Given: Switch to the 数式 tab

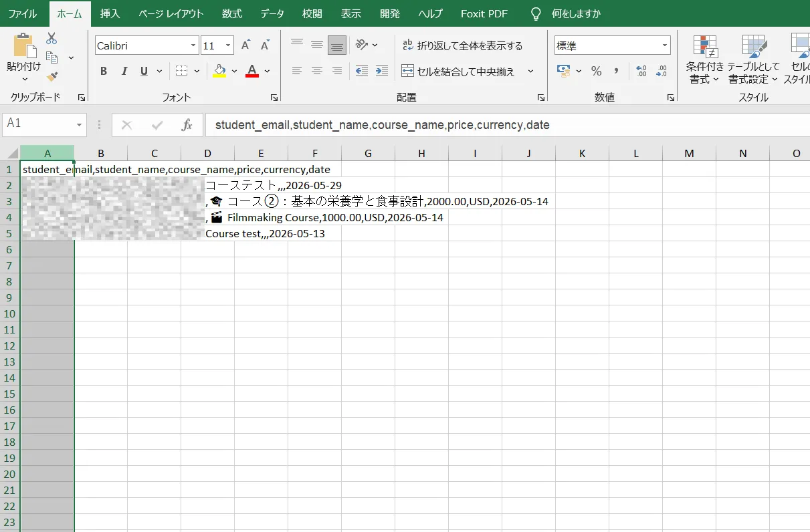Looking at the screenshot, I should coord(232,13).
